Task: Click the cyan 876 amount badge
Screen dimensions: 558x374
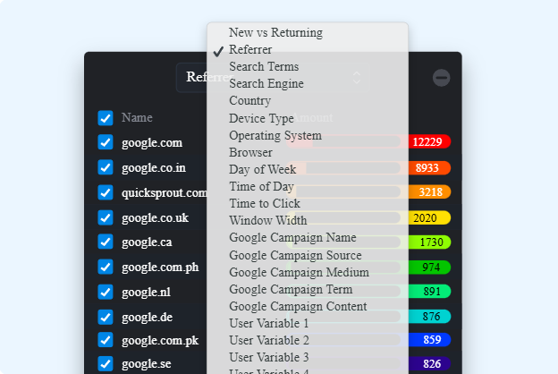Action: [x=429, y=317]
